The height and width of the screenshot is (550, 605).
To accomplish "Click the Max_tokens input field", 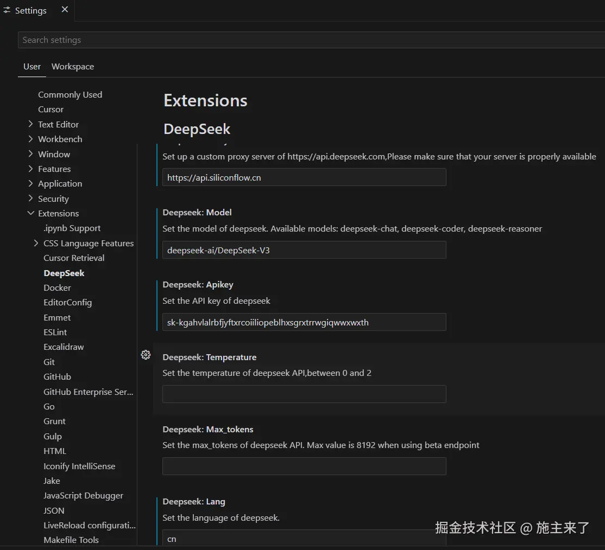I will coord(304,466).
